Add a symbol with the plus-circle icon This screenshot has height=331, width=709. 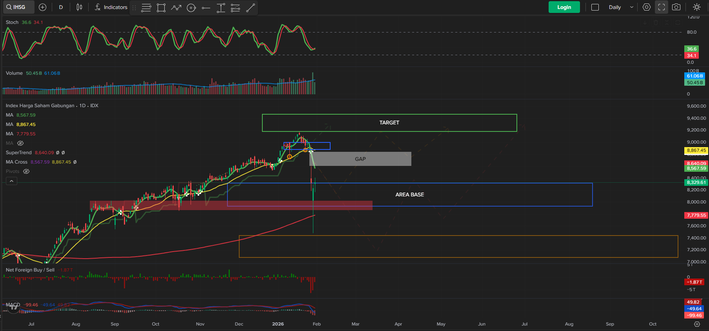pos(43,7)
